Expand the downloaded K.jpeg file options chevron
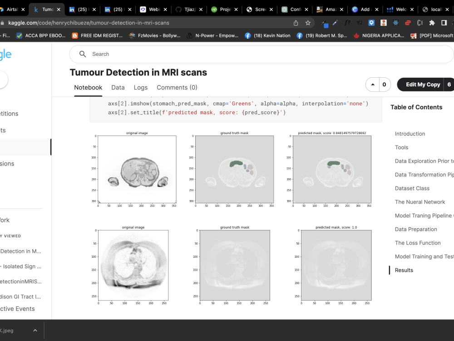This screenshot has height=341, width=454. pos(35,331)
